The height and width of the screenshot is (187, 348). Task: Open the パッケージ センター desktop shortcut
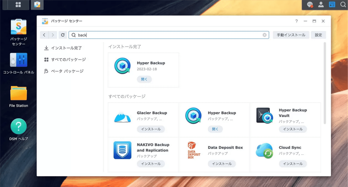click(x=19, y=32)
